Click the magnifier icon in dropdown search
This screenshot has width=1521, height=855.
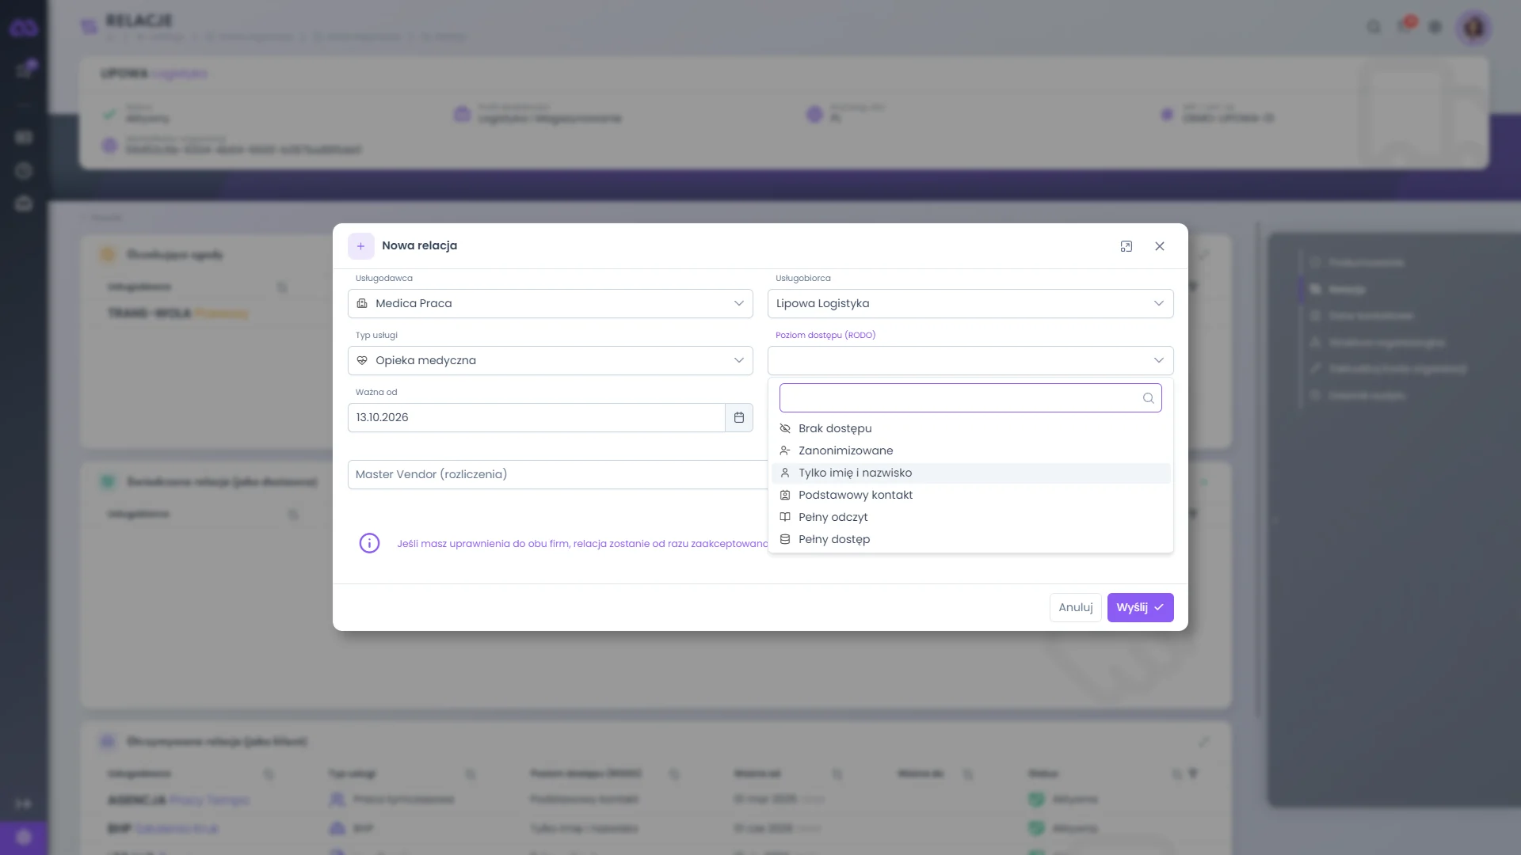pyautogui.click(x=1148, y=398)
